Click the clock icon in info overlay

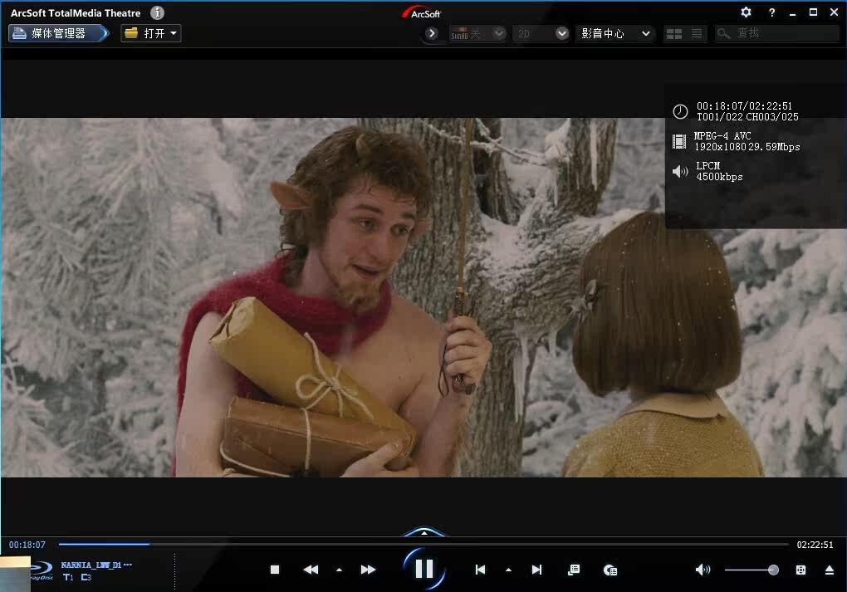click(x=680, y=111)
